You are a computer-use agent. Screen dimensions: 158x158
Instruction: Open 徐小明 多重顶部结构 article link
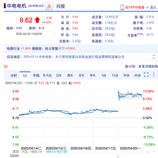tap(141, 66)
